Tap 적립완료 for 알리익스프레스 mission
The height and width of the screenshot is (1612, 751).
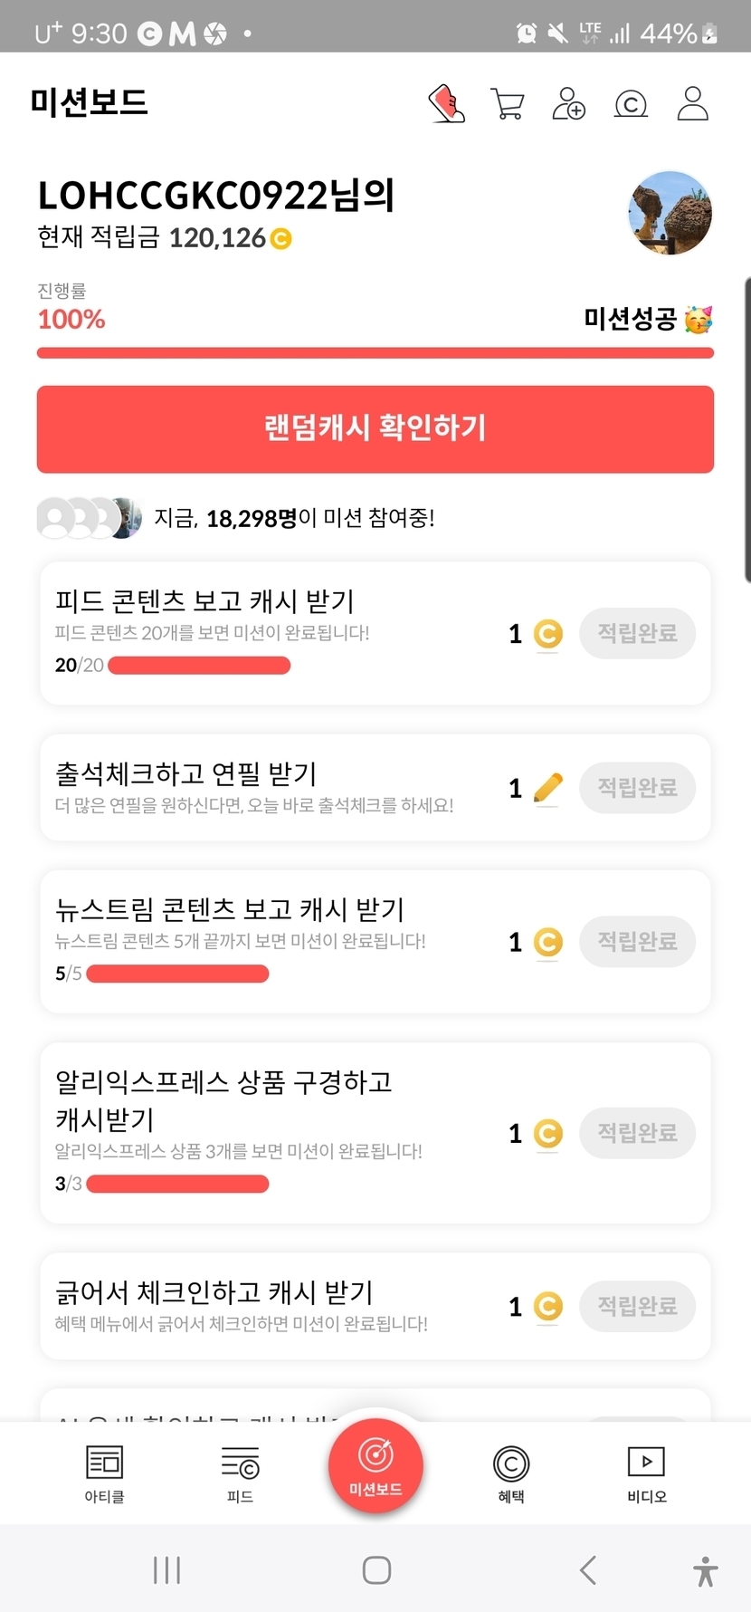pos(637,1133)
